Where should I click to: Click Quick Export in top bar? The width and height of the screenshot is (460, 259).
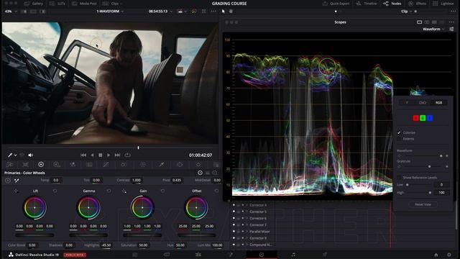tap(336, 4)
